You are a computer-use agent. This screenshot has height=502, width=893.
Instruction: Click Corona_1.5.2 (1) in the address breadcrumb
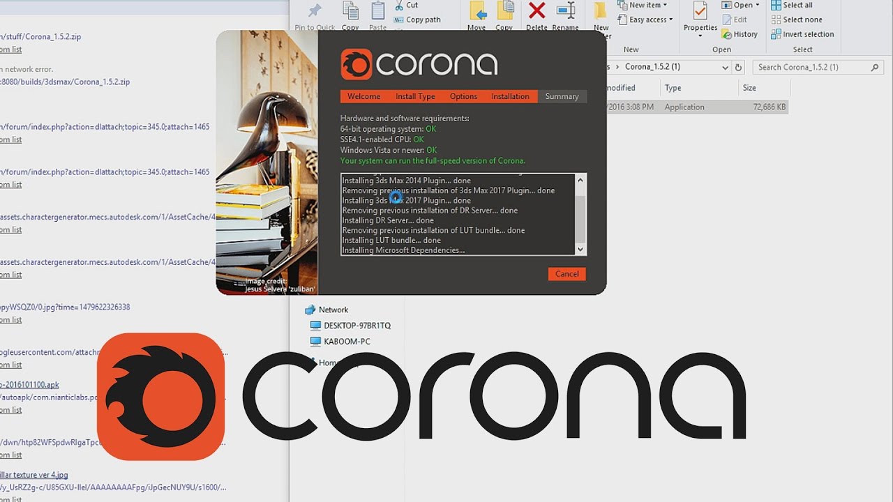click(652, 67)
